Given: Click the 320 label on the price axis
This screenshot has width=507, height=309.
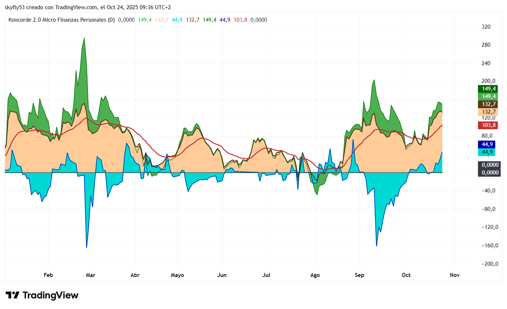Looking at the screenshot, I should (486, 27).
